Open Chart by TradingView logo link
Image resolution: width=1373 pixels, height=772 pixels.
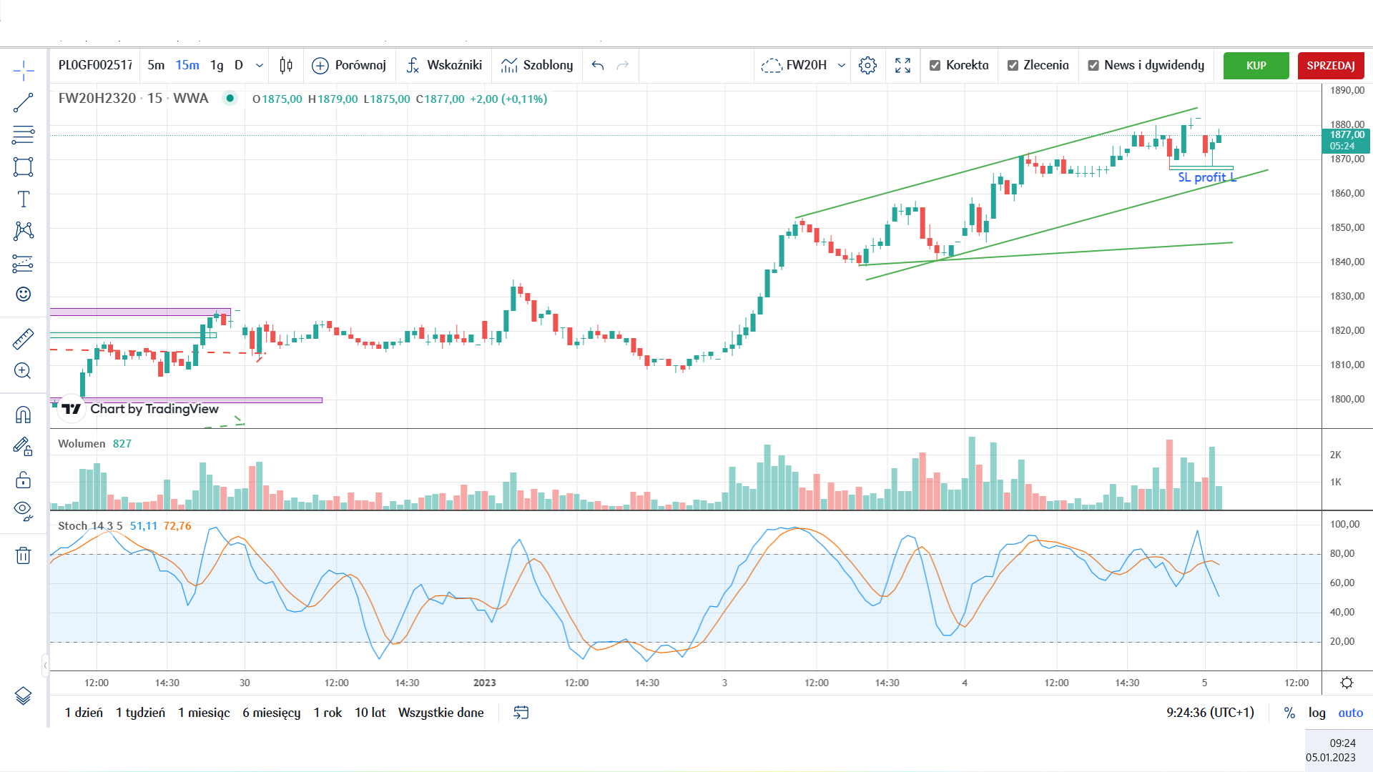click(x=139, y=409)
